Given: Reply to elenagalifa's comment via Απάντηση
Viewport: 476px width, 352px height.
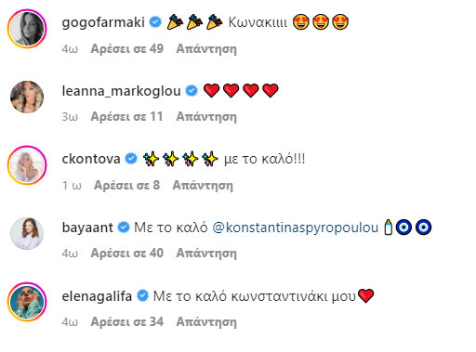Looking at the screenshot, I should pos(206,322).
